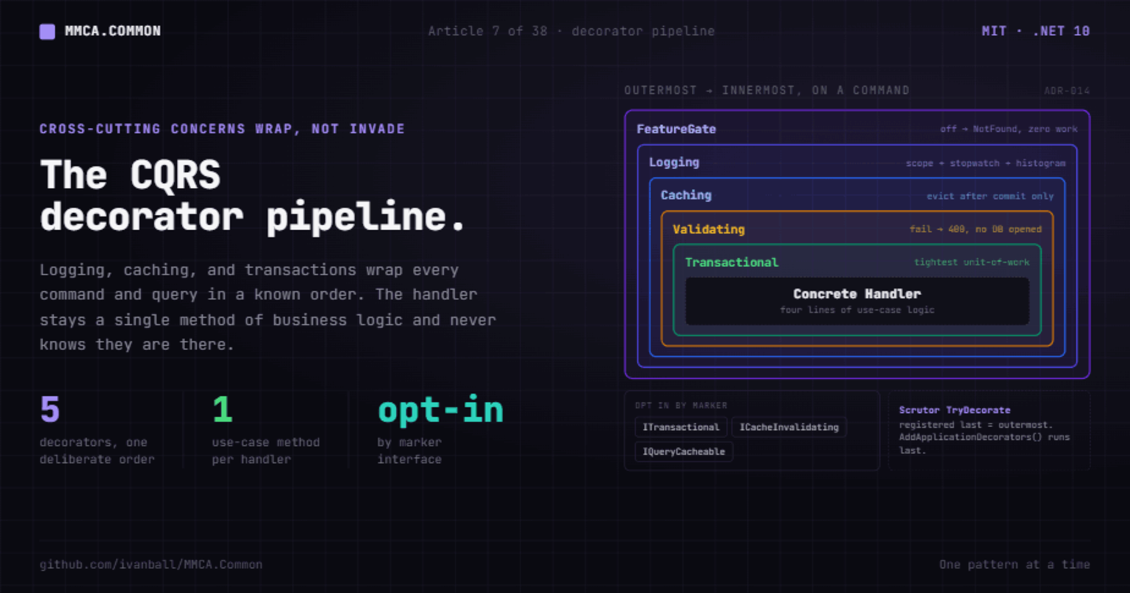Click 'CROSS-CUTTING CONCERNS WRAP, NOT INVADE' subtitle
Viewport: 1130px width, 593px height.
222,129
